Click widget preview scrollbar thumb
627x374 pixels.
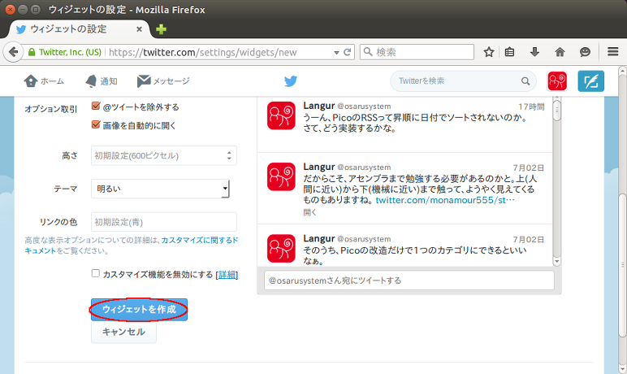[x=556, y=110]
